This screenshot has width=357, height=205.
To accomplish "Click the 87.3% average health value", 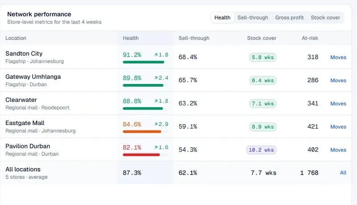I will coord(132,173).
